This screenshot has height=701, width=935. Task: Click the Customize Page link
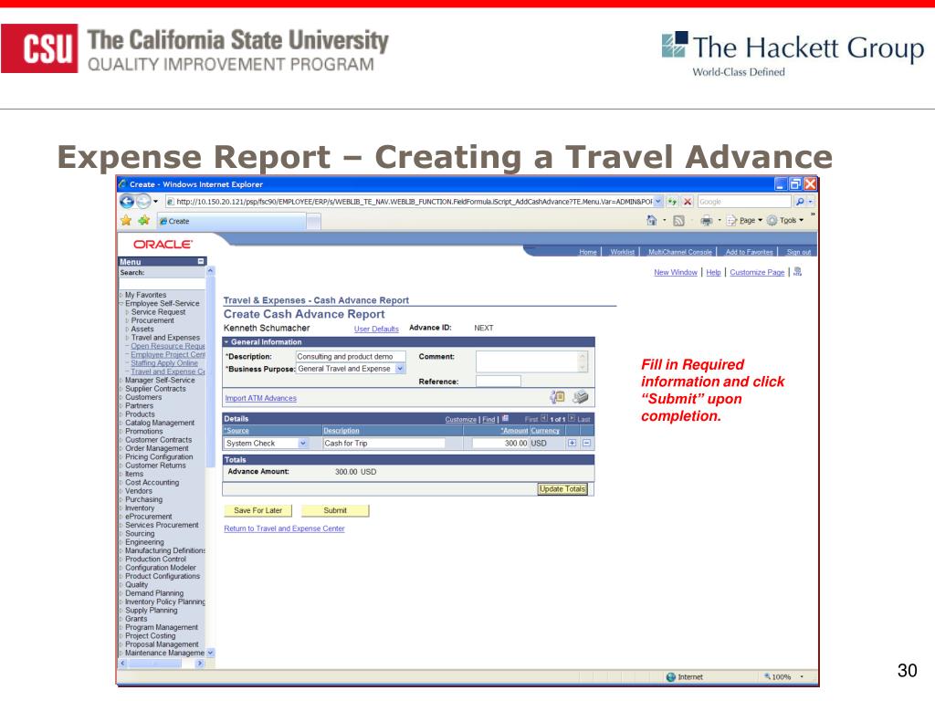pyautogui.click(x=757, y=272)
